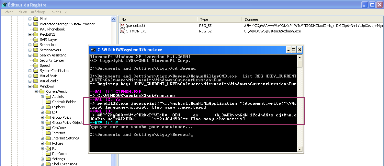
Task: Open the Affichage menu
Action: tap(38, 12)
